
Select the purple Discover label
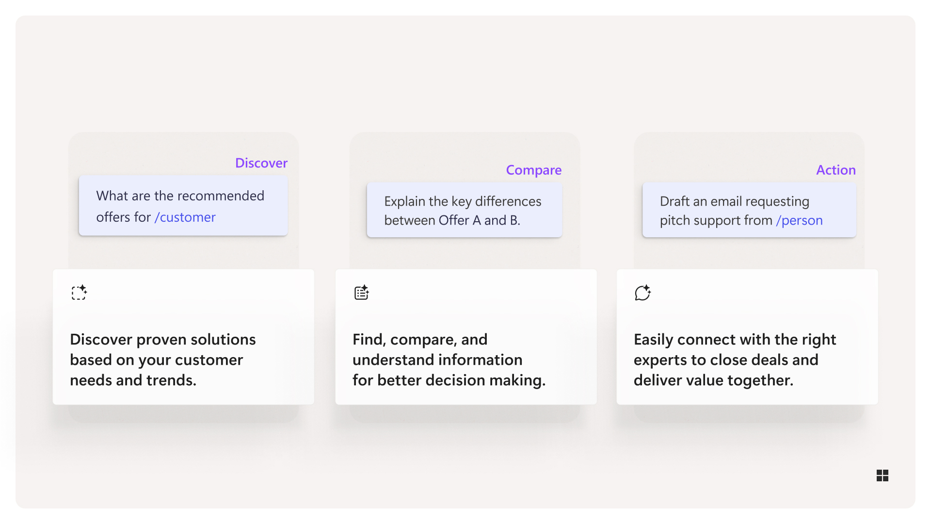point(261,163)
